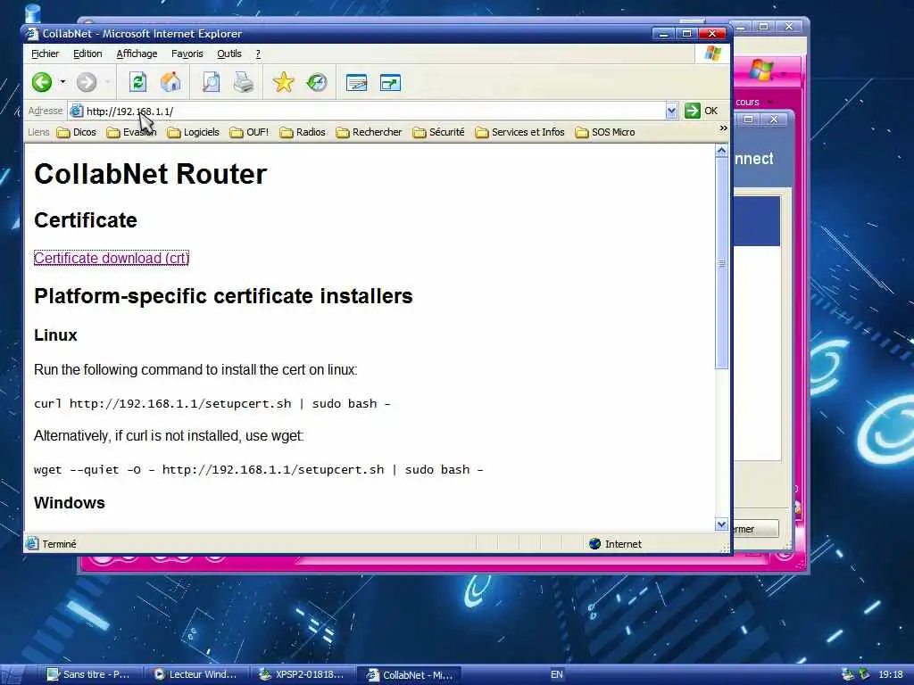Click the CollabNet Router heading
This screenshot has width=914, height=685.
tap(150, 174)
